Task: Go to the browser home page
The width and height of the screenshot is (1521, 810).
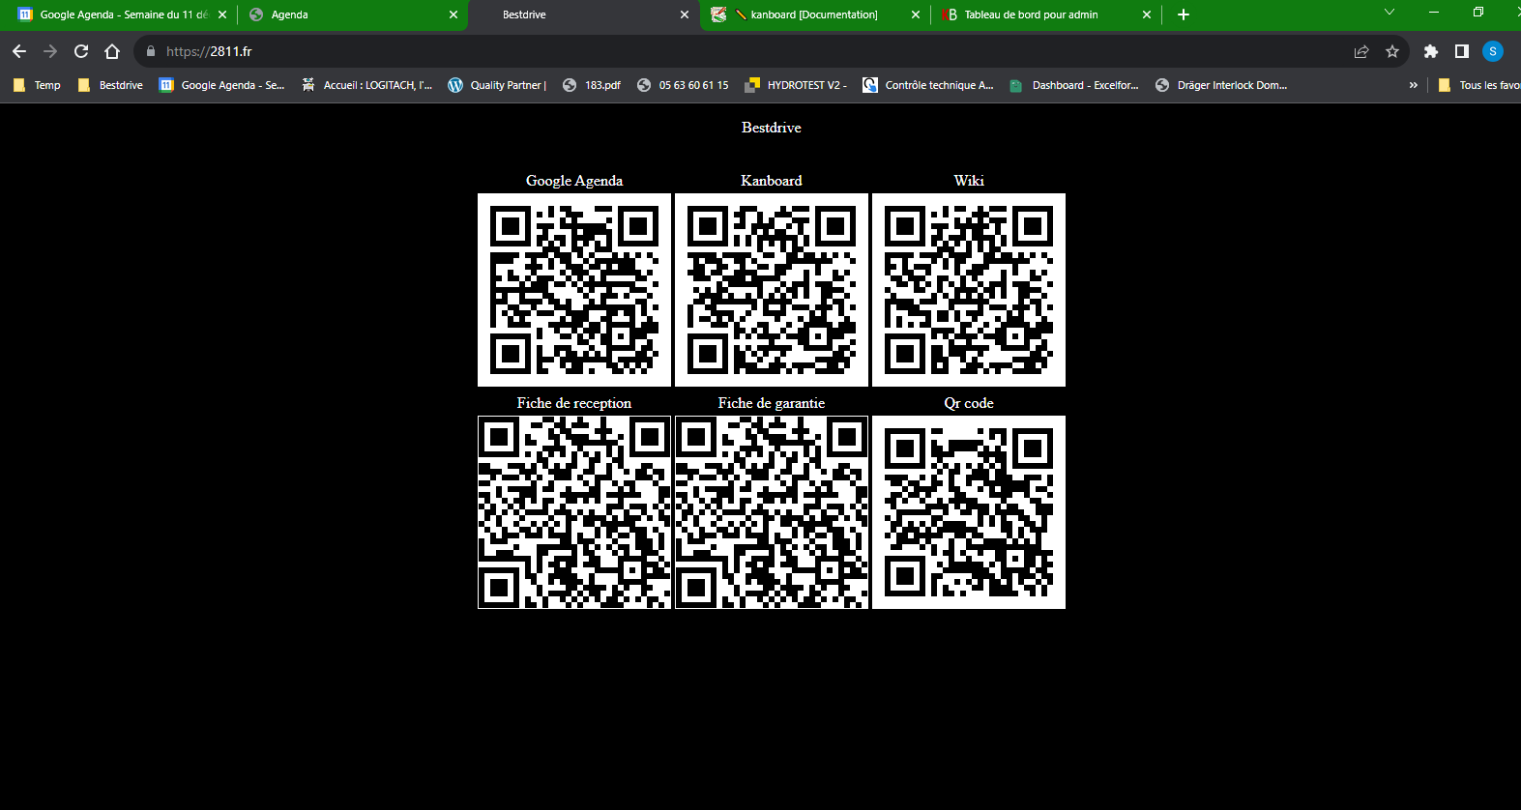Action: click(112, 51)
